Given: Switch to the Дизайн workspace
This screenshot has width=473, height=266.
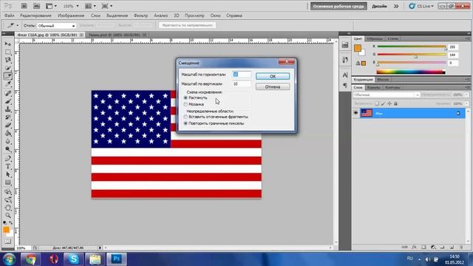Looking at the screenshot, I should pos(379,6).
